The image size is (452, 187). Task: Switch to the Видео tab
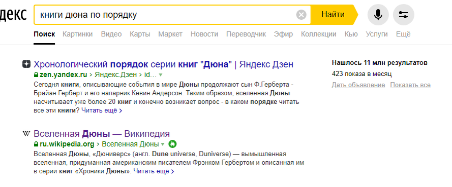tap(111, 34)
